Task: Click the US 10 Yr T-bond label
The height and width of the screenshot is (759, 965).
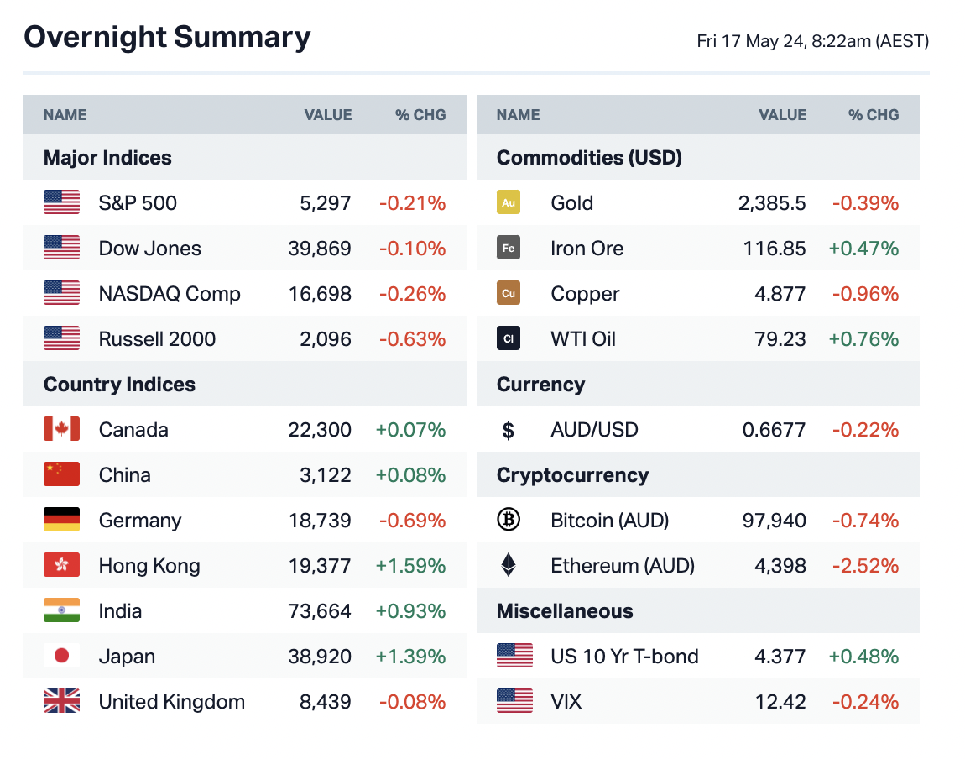Action: coord(624,656)
